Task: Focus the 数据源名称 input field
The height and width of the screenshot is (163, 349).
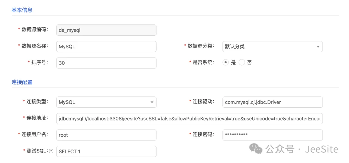Action: click(106, 46)
